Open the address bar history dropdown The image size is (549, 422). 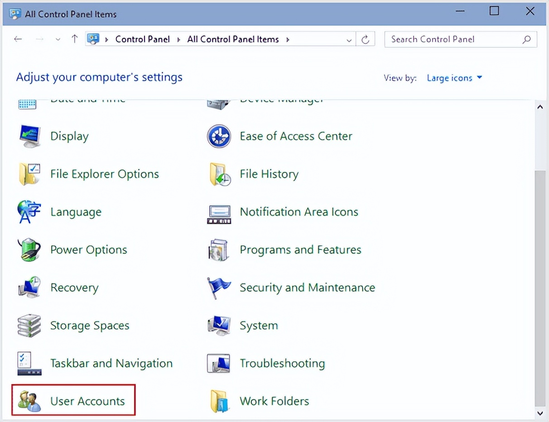[349, 40]
